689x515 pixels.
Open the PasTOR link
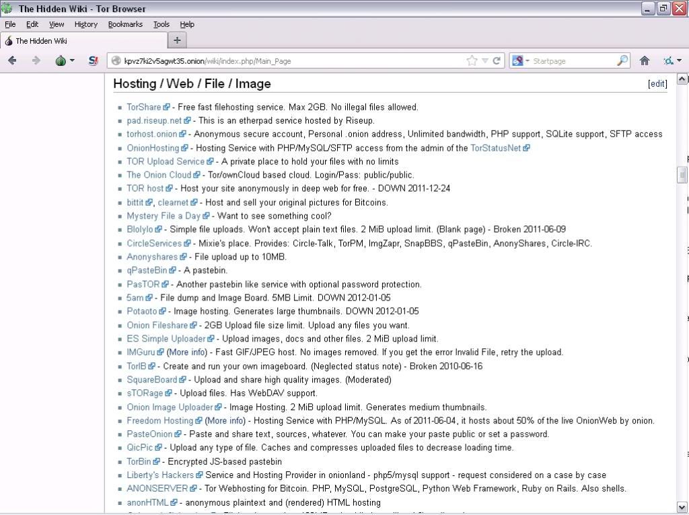[143, 284]
